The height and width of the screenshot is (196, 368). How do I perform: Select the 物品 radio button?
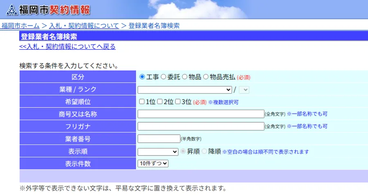185,77
